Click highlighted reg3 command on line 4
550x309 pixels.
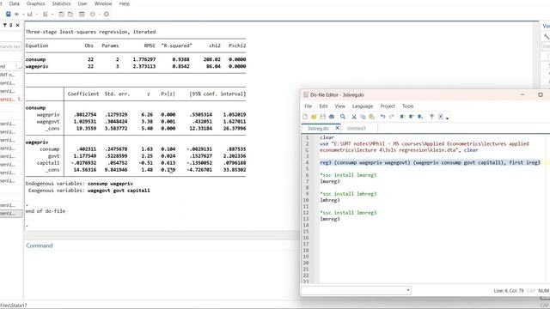(x=430, y=162)
